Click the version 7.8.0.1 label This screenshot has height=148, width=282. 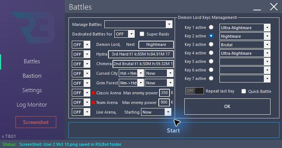tap(9, 136)
